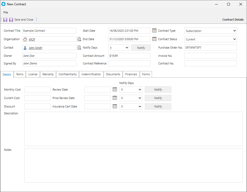Click the Save icon in the toolbar
247x192 pixels.
[x=5, y=20]
